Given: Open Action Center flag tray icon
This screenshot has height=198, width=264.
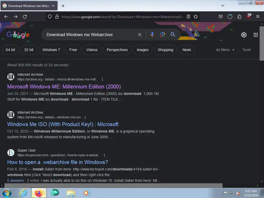Looking at the screenshot, I should click(x=225, y=193).
